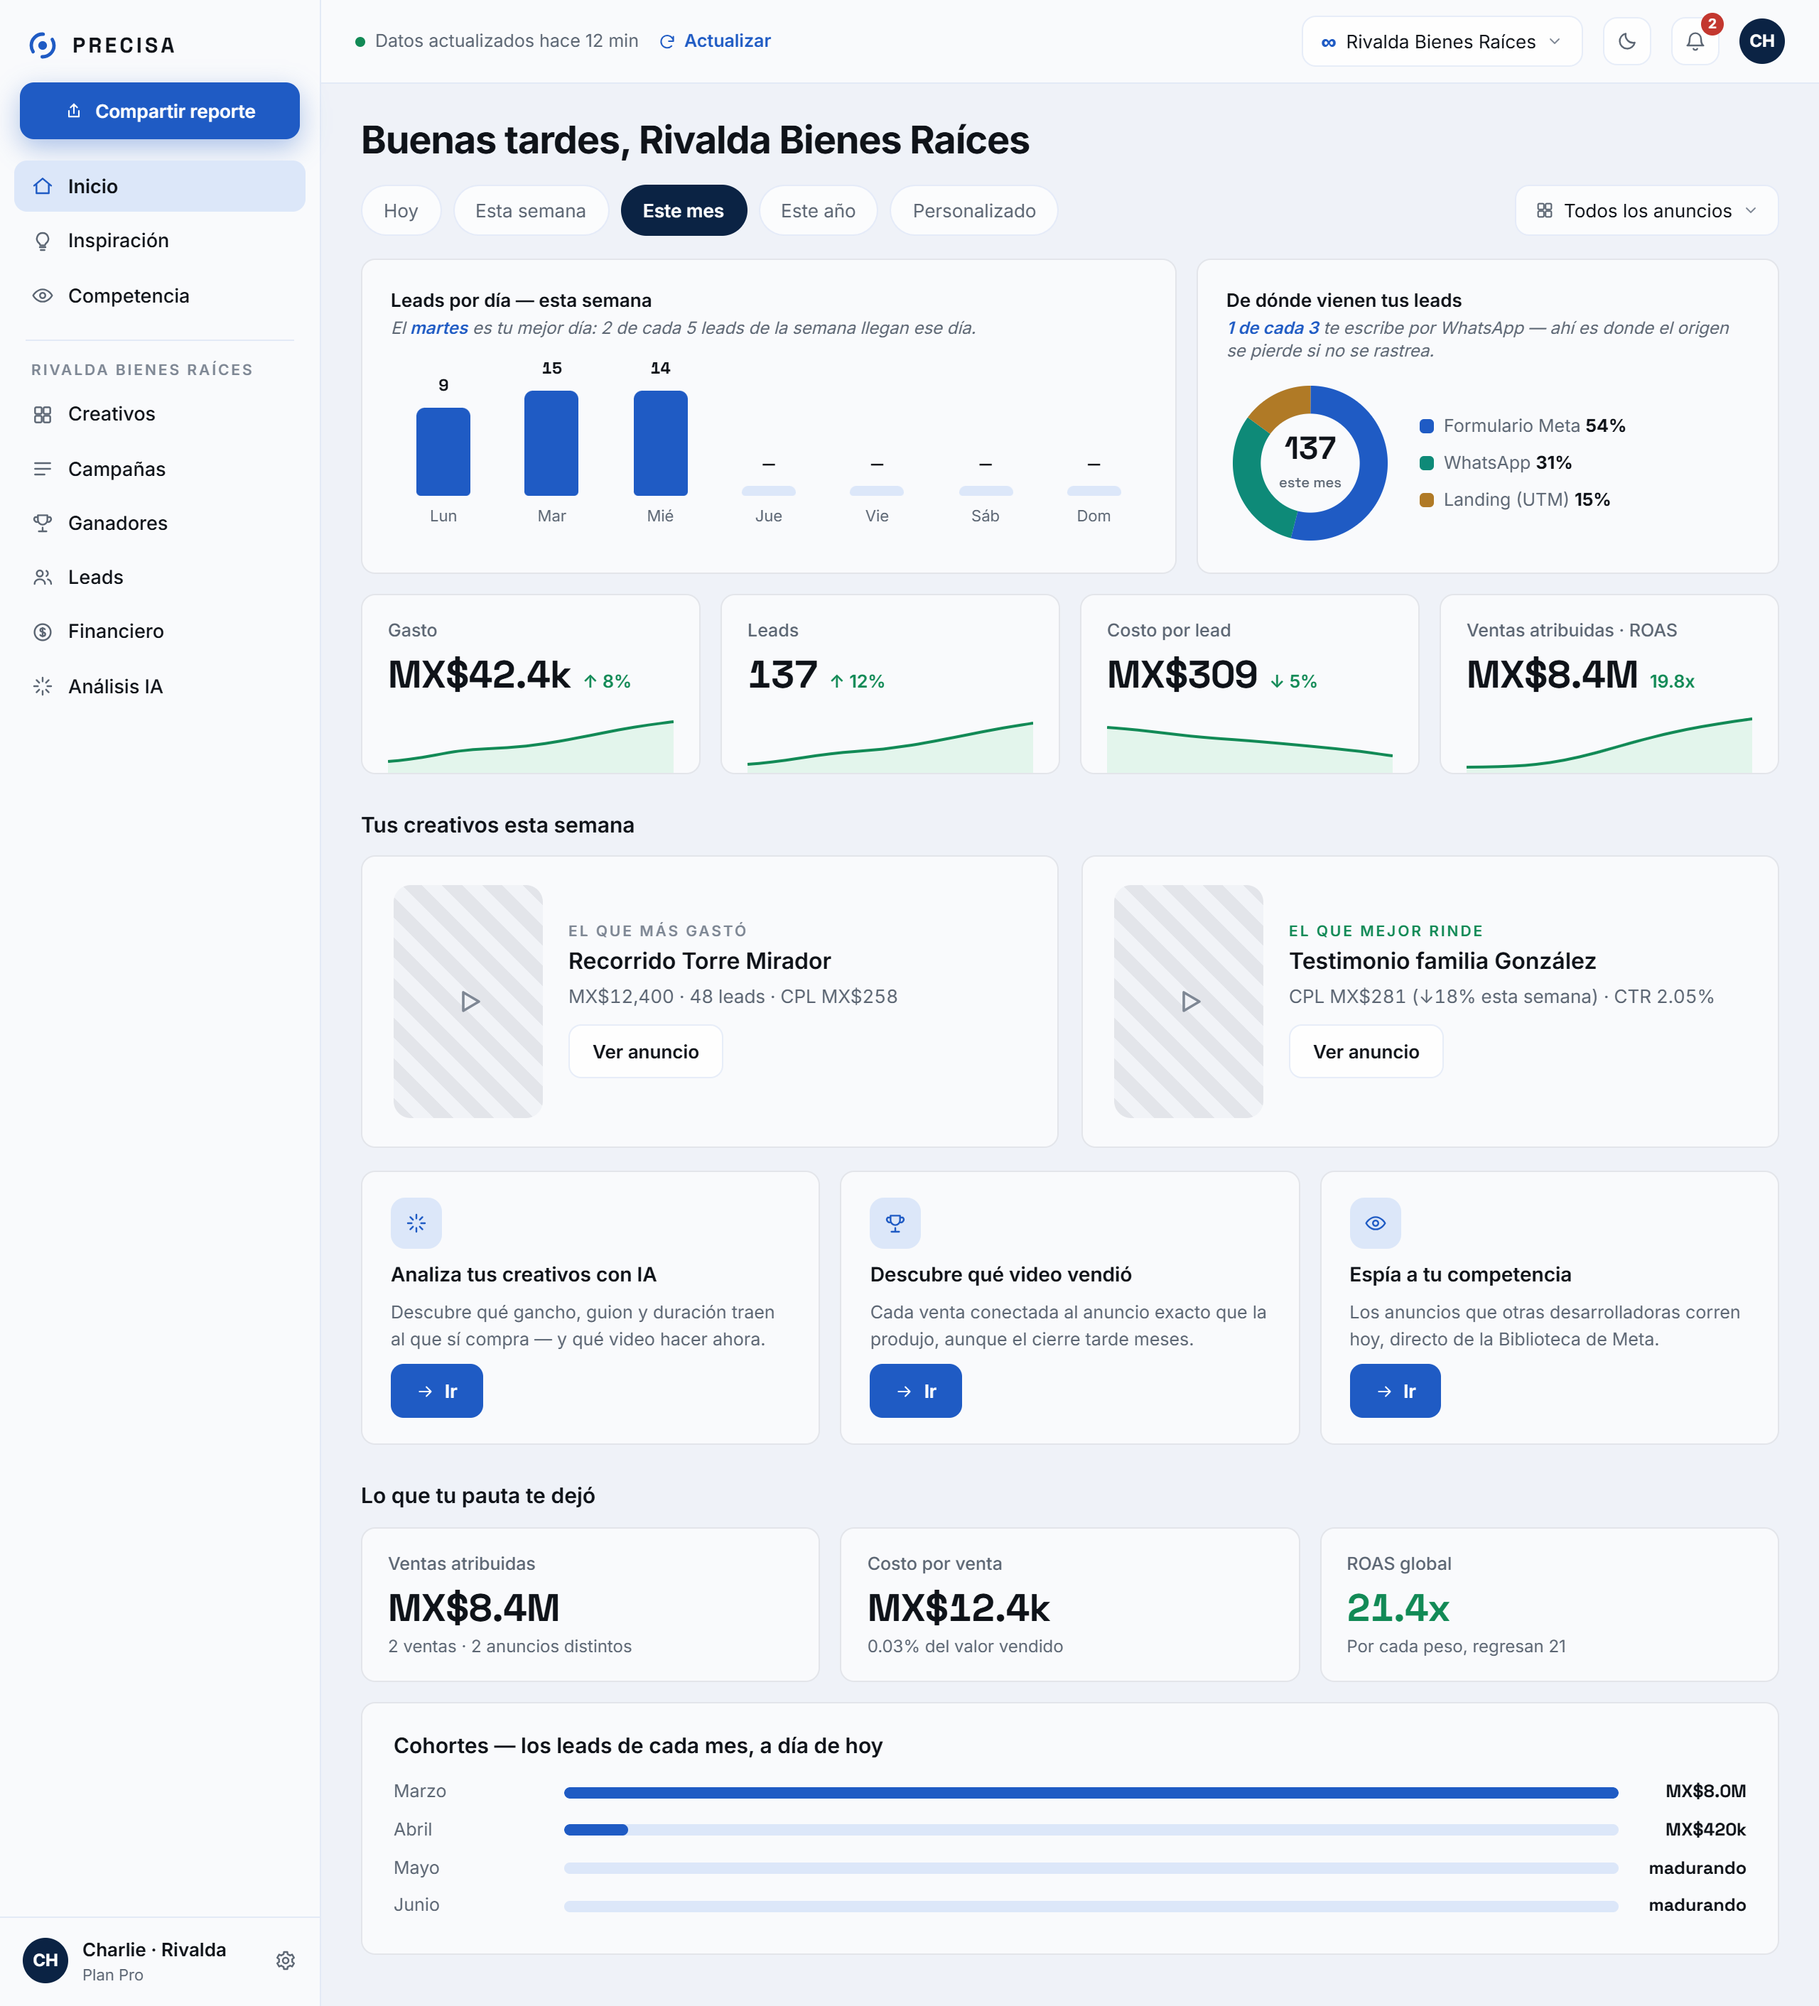The image size is (1819, 2006).
Task: Click Compartir reporte button
Action: 159,112
